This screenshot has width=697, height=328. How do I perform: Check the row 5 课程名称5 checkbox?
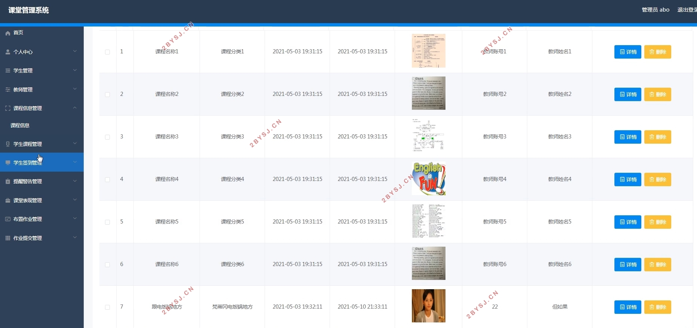pos(108,222)
